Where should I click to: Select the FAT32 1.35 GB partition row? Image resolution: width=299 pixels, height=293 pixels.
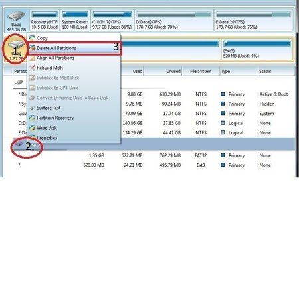click(149, 155)
